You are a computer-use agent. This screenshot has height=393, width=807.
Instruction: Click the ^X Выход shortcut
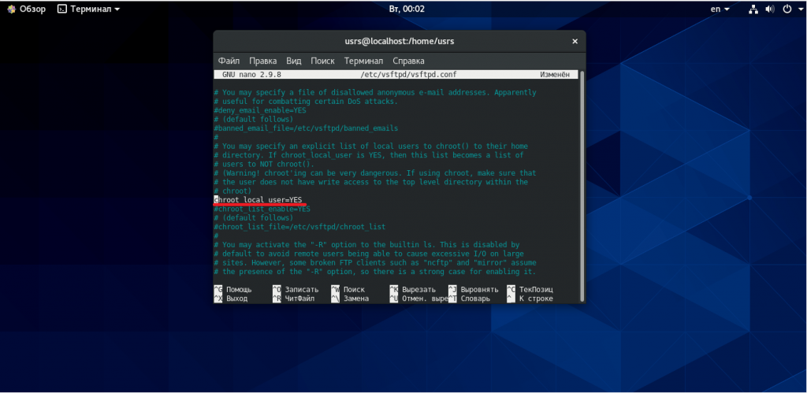point(231,298)
